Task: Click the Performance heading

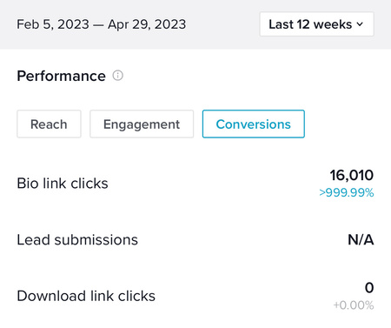Action: pos(62,76)
